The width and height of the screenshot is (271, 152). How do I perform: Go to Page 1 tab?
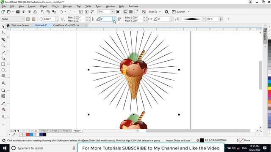pyautogui.click(x=44, y=130)
